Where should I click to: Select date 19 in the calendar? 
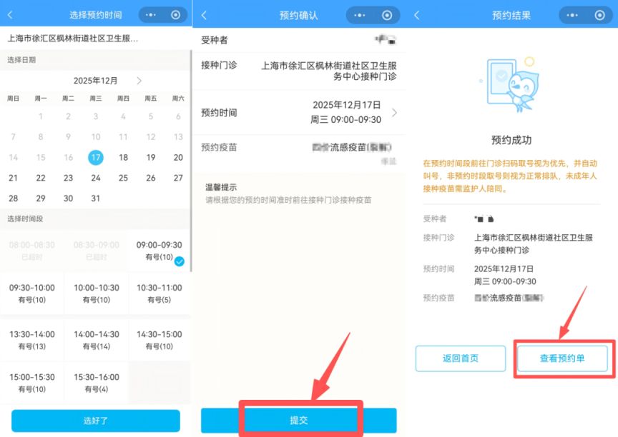150,157
